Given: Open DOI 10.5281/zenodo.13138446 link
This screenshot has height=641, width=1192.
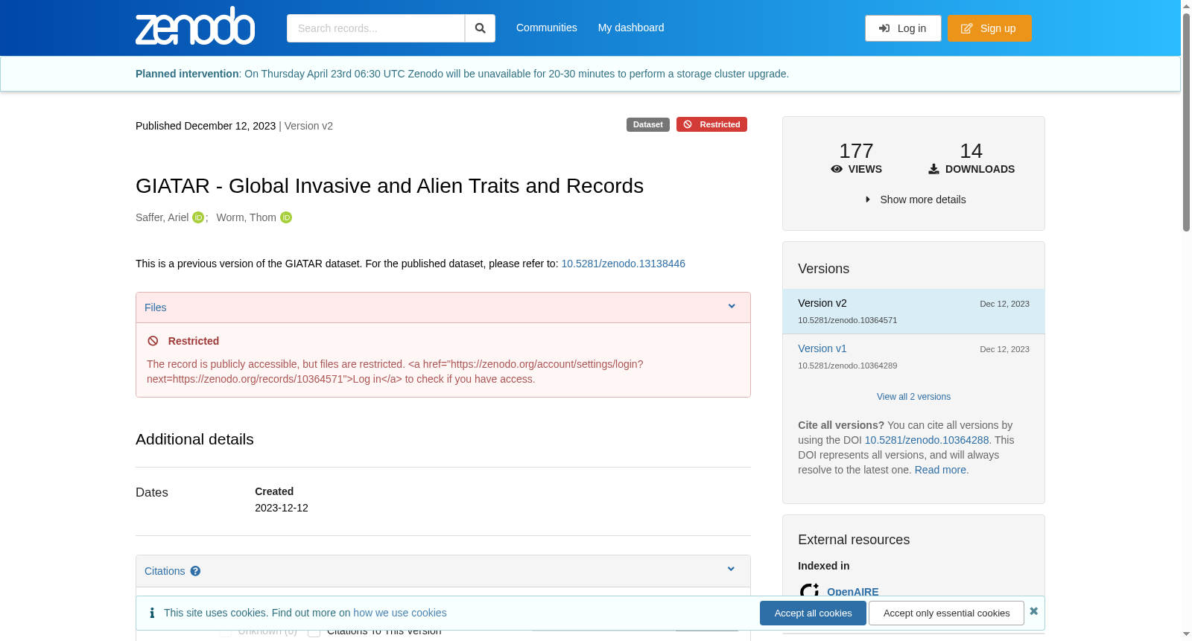Looking at the screenshot, I should click(623, 264).
